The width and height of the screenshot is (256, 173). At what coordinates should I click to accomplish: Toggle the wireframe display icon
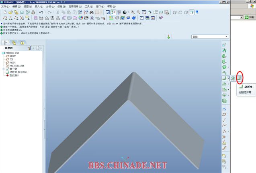[x=175, y=12]
